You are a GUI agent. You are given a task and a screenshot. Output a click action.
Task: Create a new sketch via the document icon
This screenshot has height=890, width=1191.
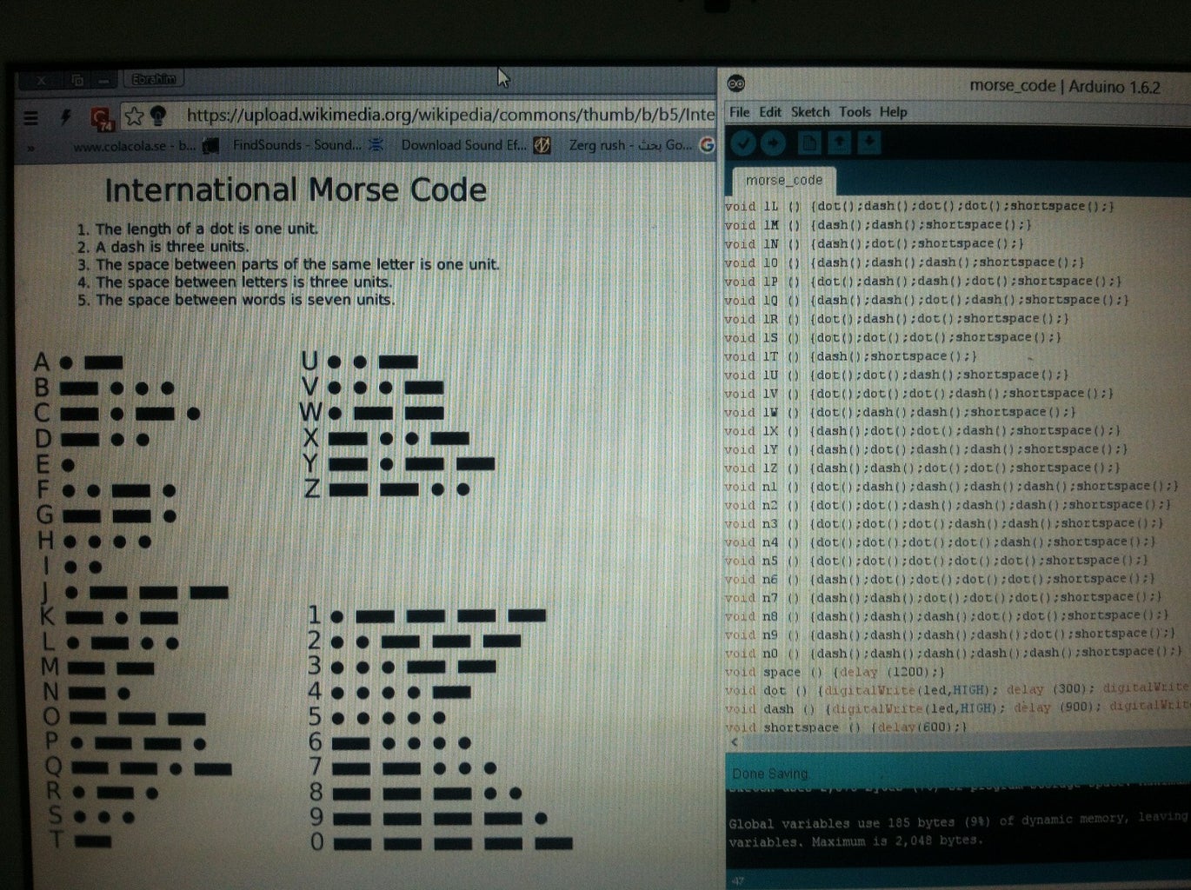(810, 142)
